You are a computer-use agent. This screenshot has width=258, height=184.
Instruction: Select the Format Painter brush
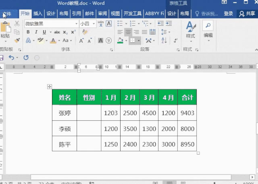[17, 40]
